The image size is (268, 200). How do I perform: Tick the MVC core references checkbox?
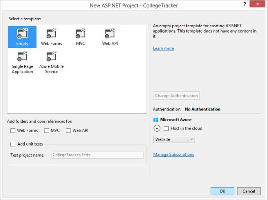[47, 131]
